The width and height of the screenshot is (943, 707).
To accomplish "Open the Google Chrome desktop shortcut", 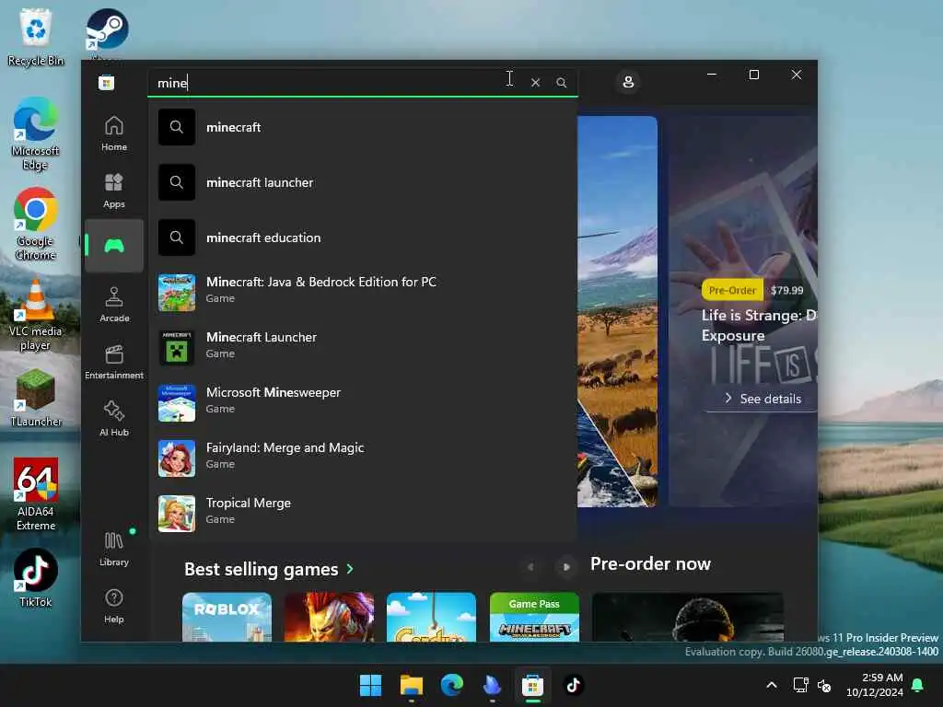I will tap(36, 225).
